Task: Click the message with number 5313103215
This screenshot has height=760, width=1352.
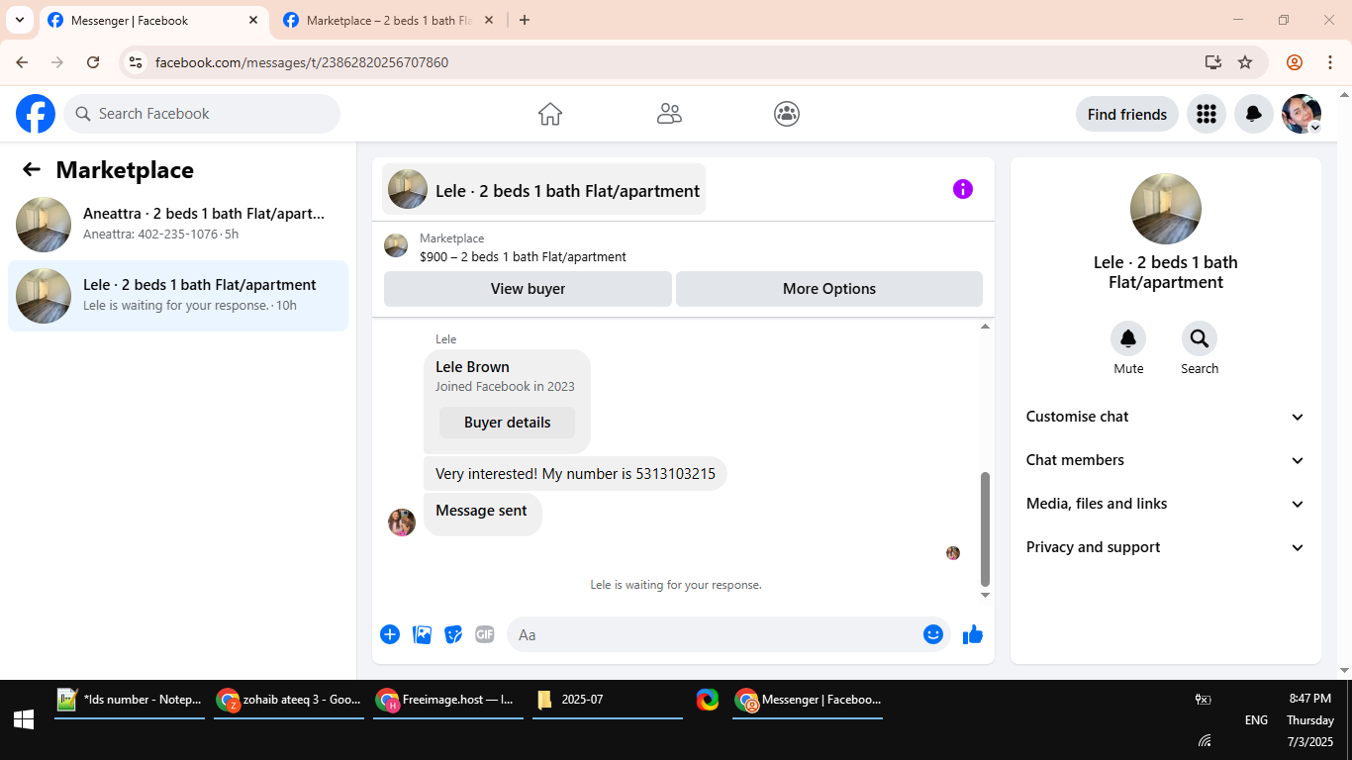Action: point(575,474)
